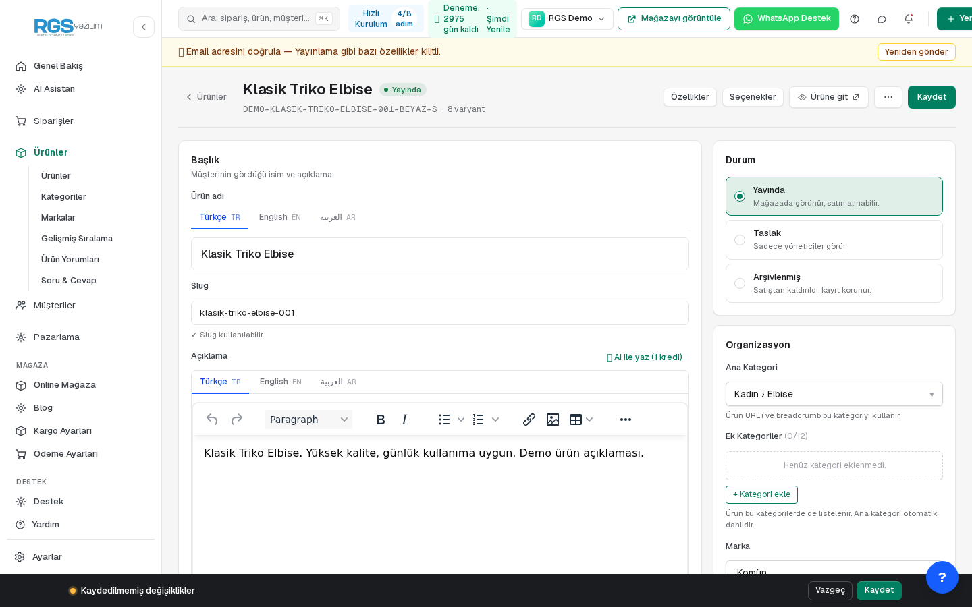Apply bulleted list in the editor
This screenshot has height=607, width=972.
click(444, 420)
